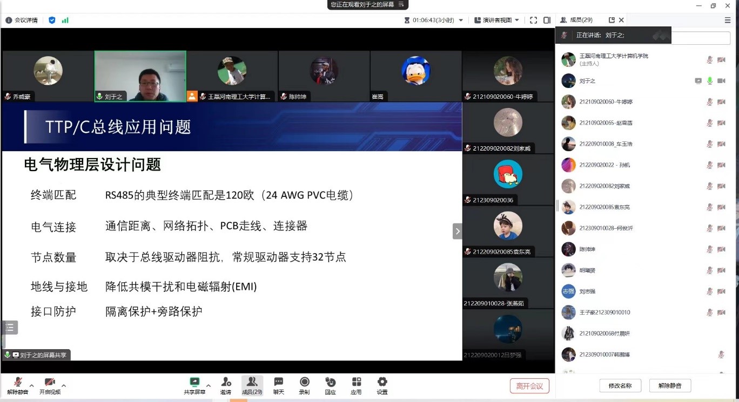This screenshot has height=402, width=739.
Task: Open 设置 settings gear
Action: pyautogui.click(x=382, y=385)
